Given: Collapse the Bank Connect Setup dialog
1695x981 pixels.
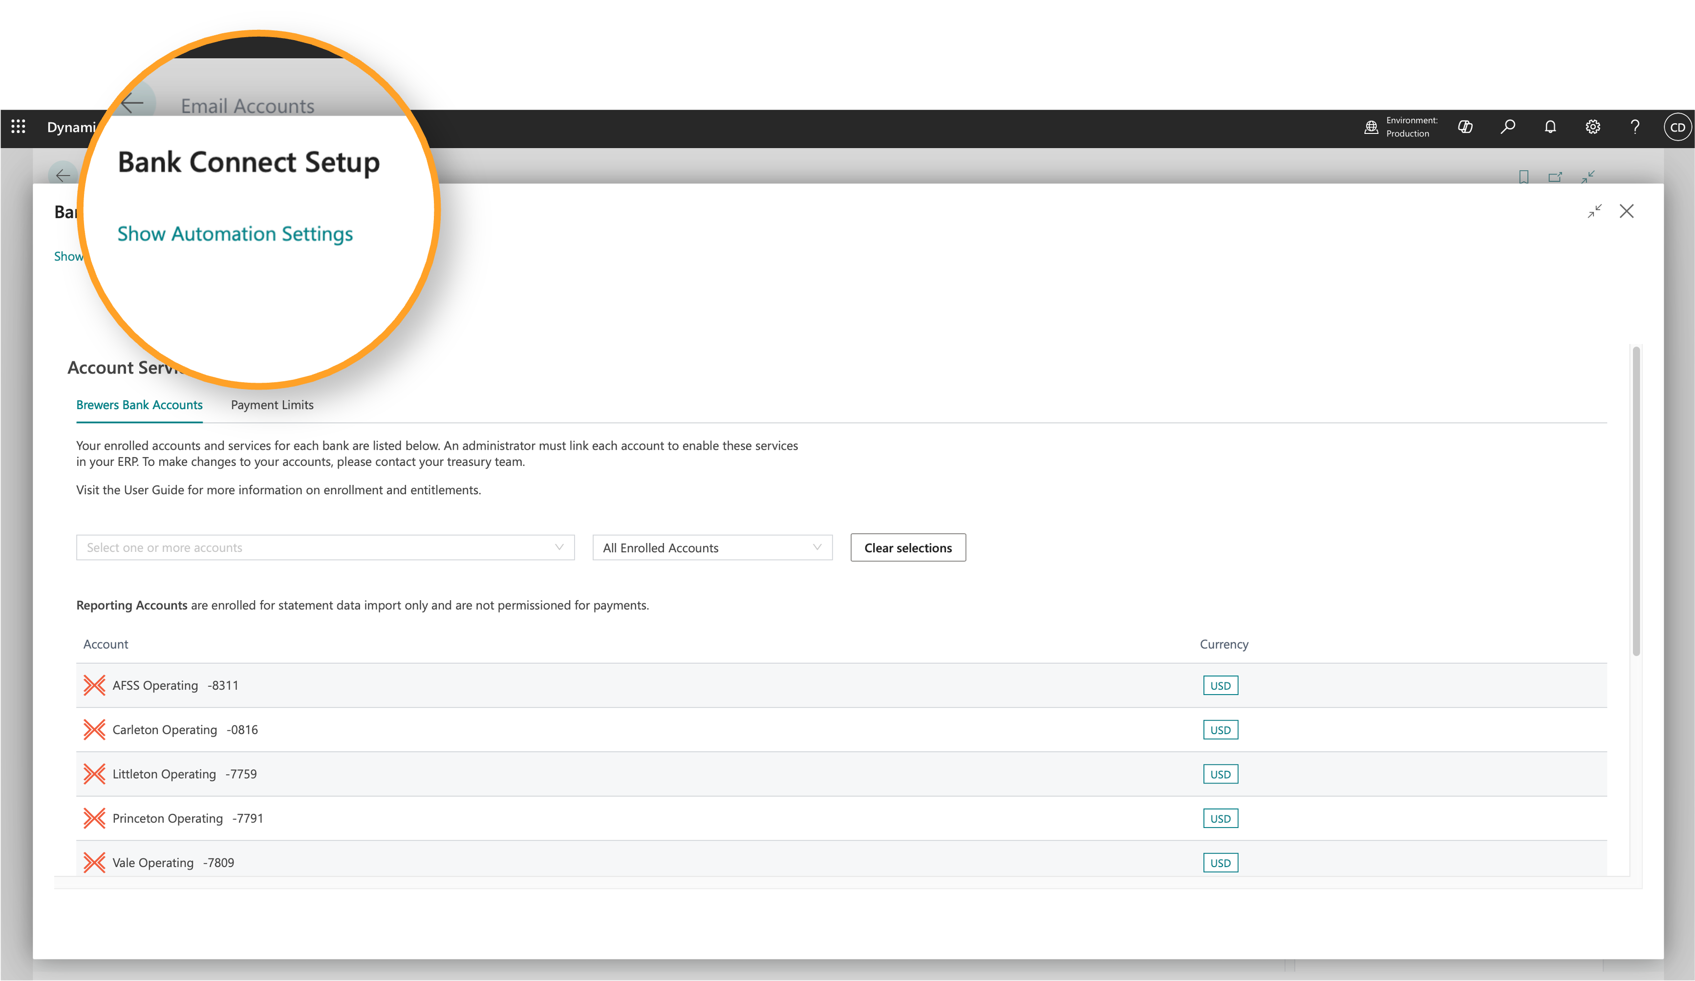Looking at the screenshot, I should point(1595,211).
